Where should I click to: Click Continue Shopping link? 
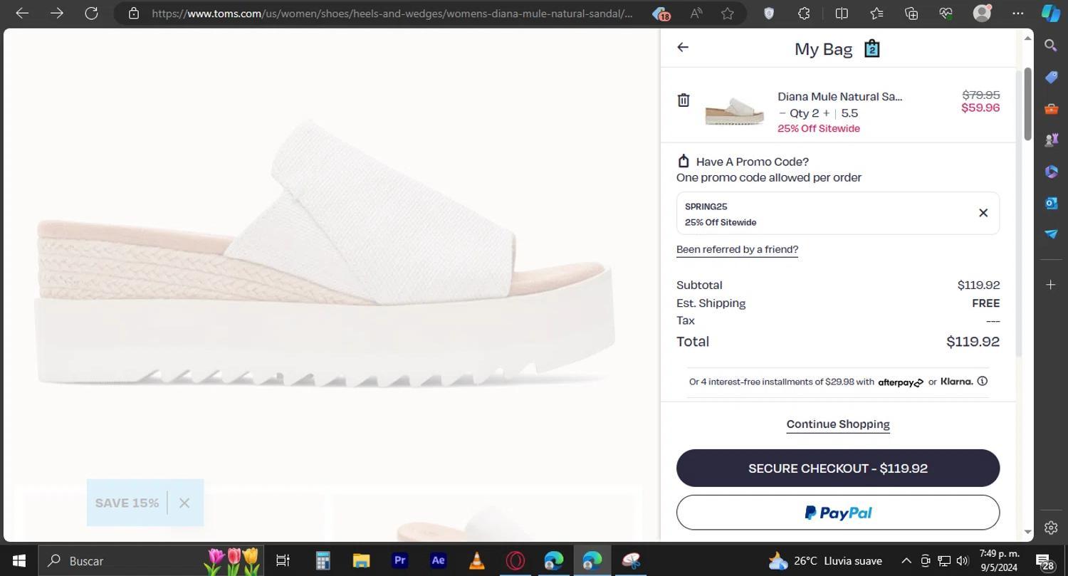[838, 424]
